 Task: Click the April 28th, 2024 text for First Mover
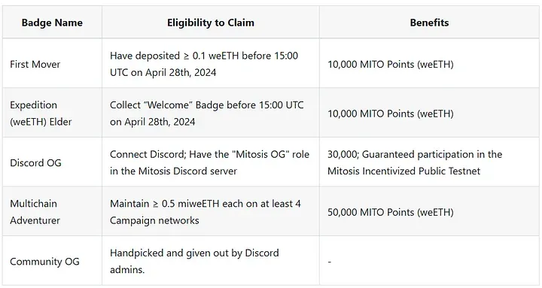click(x=181, y=72)
